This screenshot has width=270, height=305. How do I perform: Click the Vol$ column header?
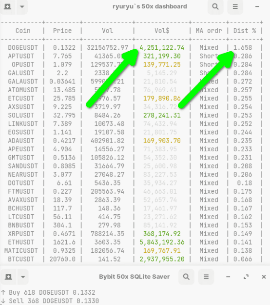click(162, 31)
